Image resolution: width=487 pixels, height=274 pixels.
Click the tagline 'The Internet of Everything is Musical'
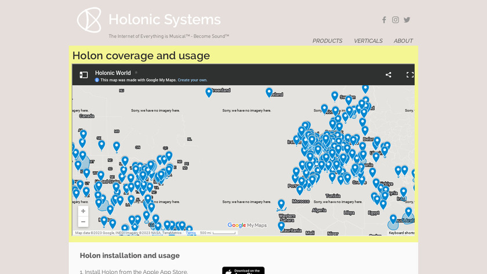[x=169, y=37]
